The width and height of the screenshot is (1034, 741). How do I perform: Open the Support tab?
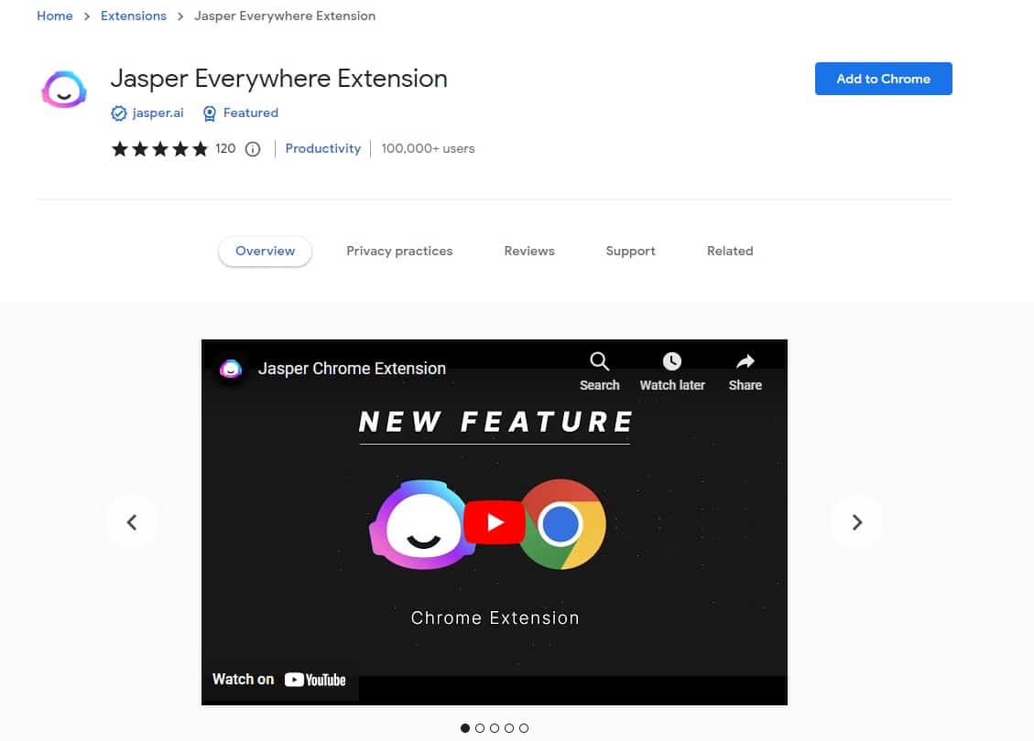630,251
